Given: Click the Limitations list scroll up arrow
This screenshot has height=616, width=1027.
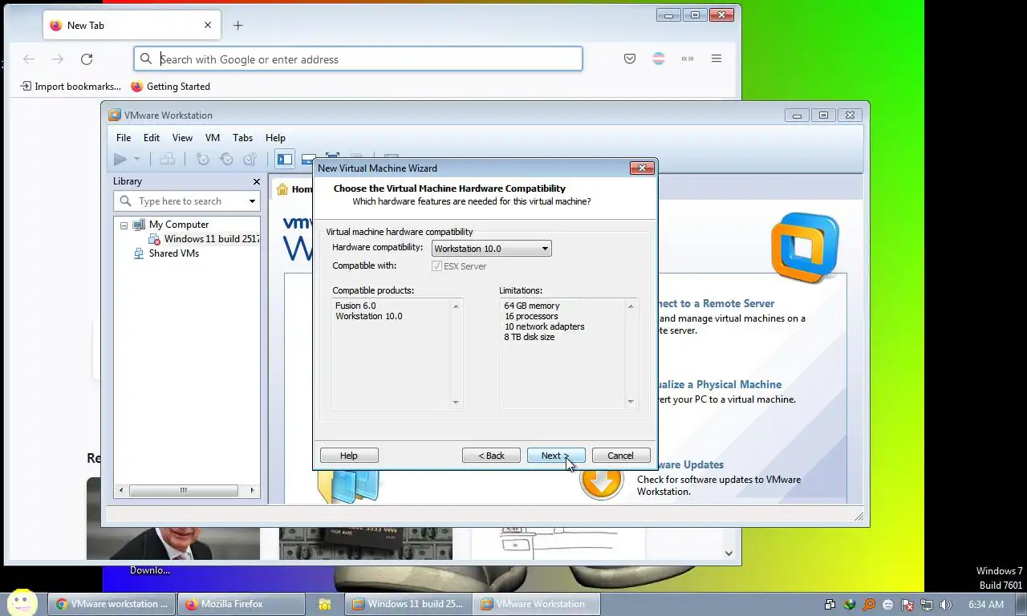Looking at the screenshot, I should tap(631, 306).
